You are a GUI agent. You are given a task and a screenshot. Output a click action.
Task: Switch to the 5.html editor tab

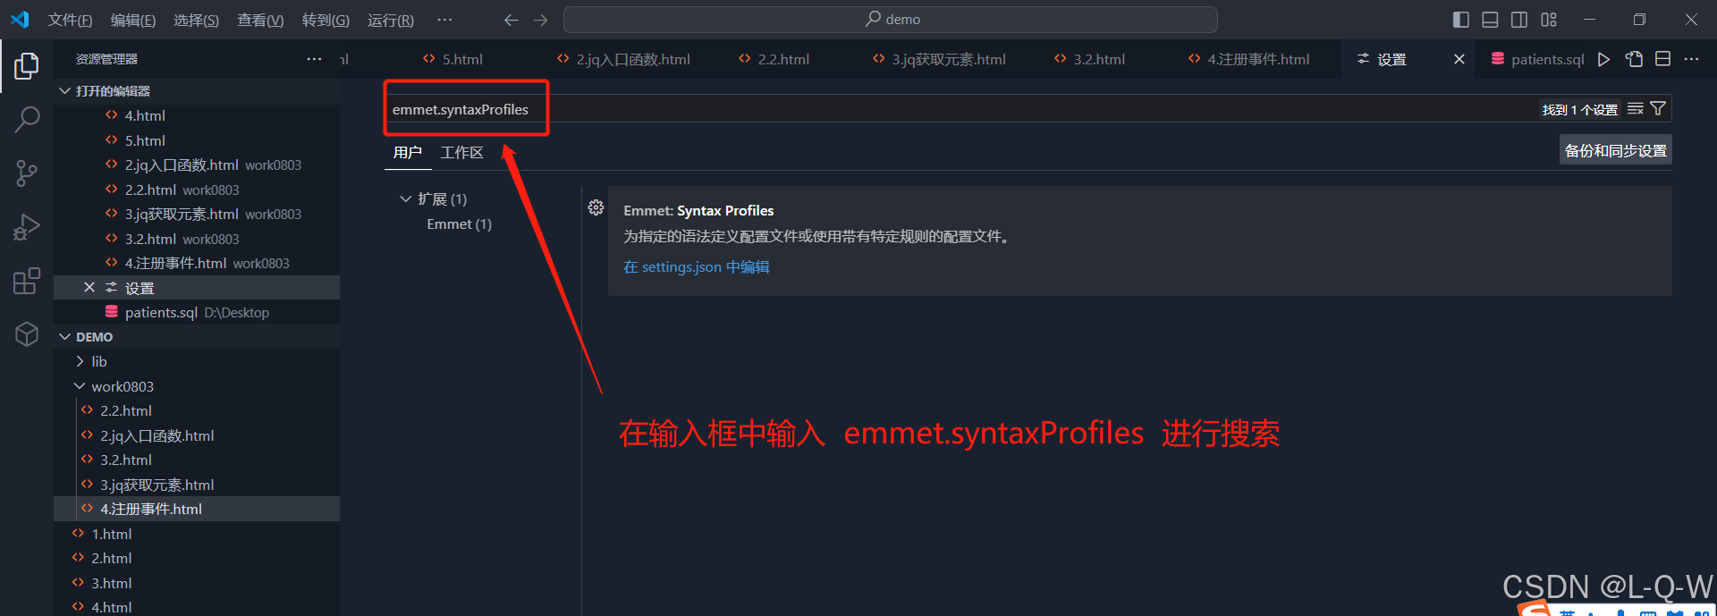tap(453, 59)
